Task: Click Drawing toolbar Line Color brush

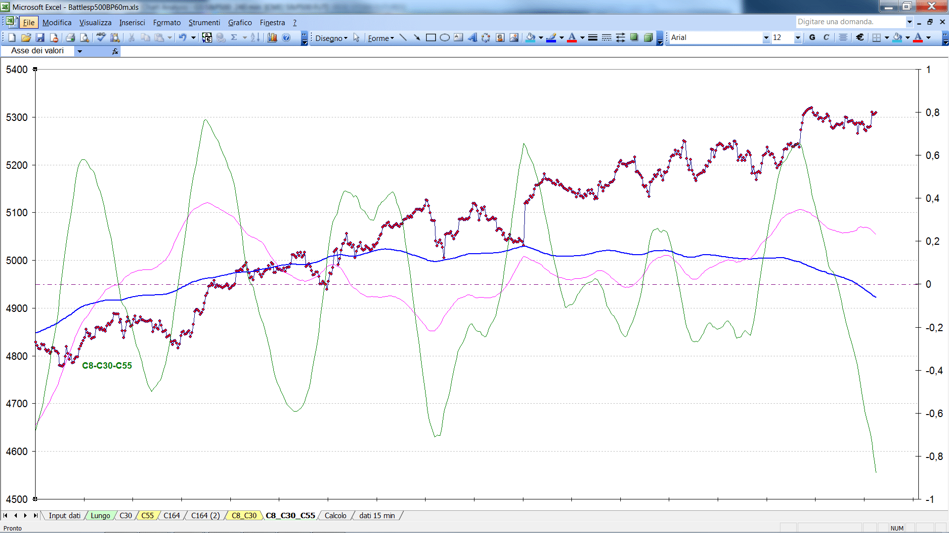Action: [x=551, y=38]
